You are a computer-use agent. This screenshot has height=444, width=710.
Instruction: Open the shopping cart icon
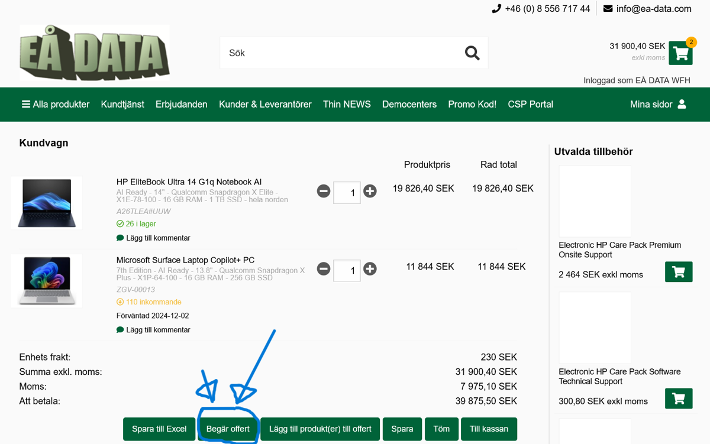click(x=680, y=54)
